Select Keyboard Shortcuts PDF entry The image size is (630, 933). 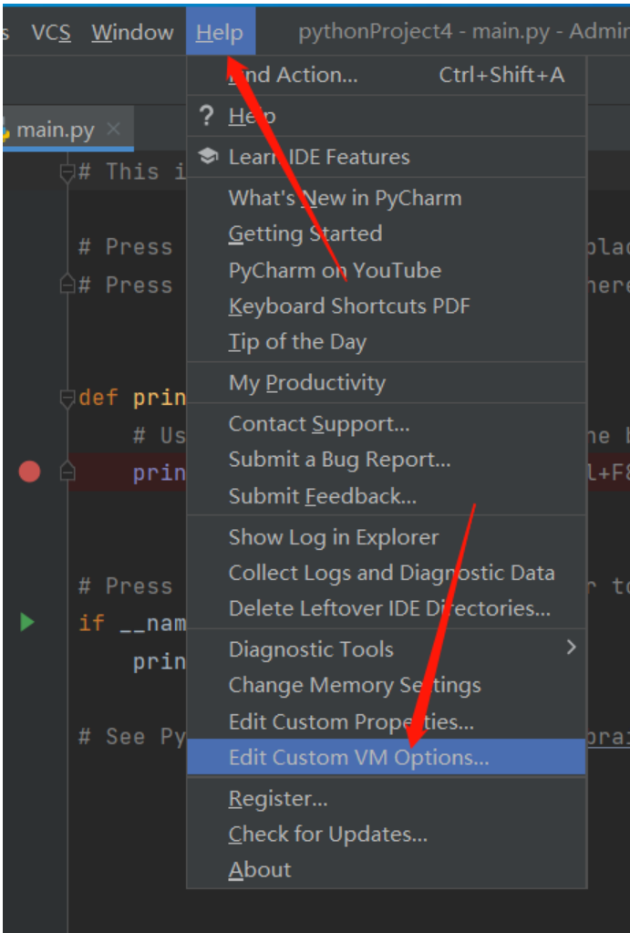[349, 306]
